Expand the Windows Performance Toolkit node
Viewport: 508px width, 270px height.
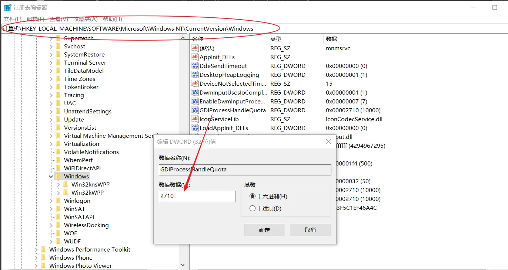tap(36, 249)
